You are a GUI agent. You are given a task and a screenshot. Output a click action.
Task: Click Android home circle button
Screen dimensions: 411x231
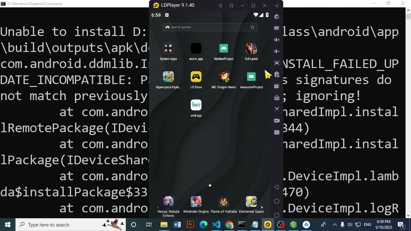tap(277, 201)
